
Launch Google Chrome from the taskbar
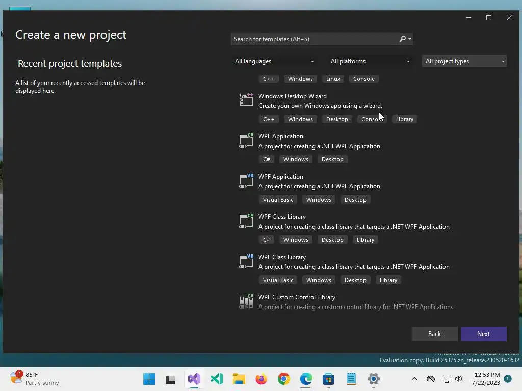point(283,379)
